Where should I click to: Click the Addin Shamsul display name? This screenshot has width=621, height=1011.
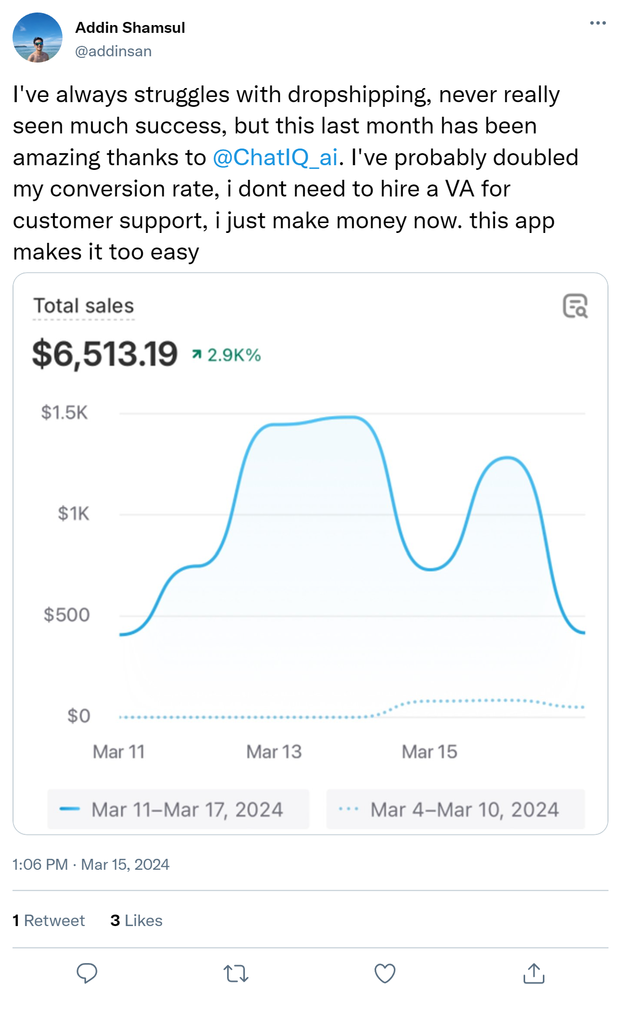[130, 28]
